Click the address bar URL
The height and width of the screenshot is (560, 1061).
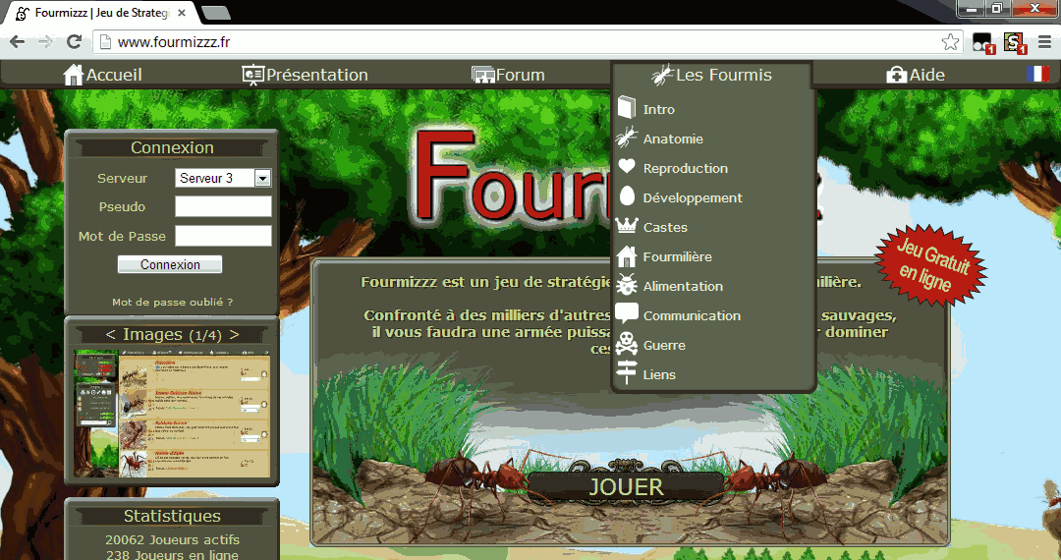pos(174,42)
